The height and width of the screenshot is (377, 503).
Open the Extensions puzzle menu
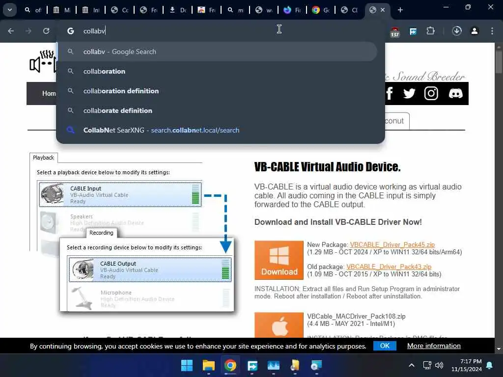[430, 31]
